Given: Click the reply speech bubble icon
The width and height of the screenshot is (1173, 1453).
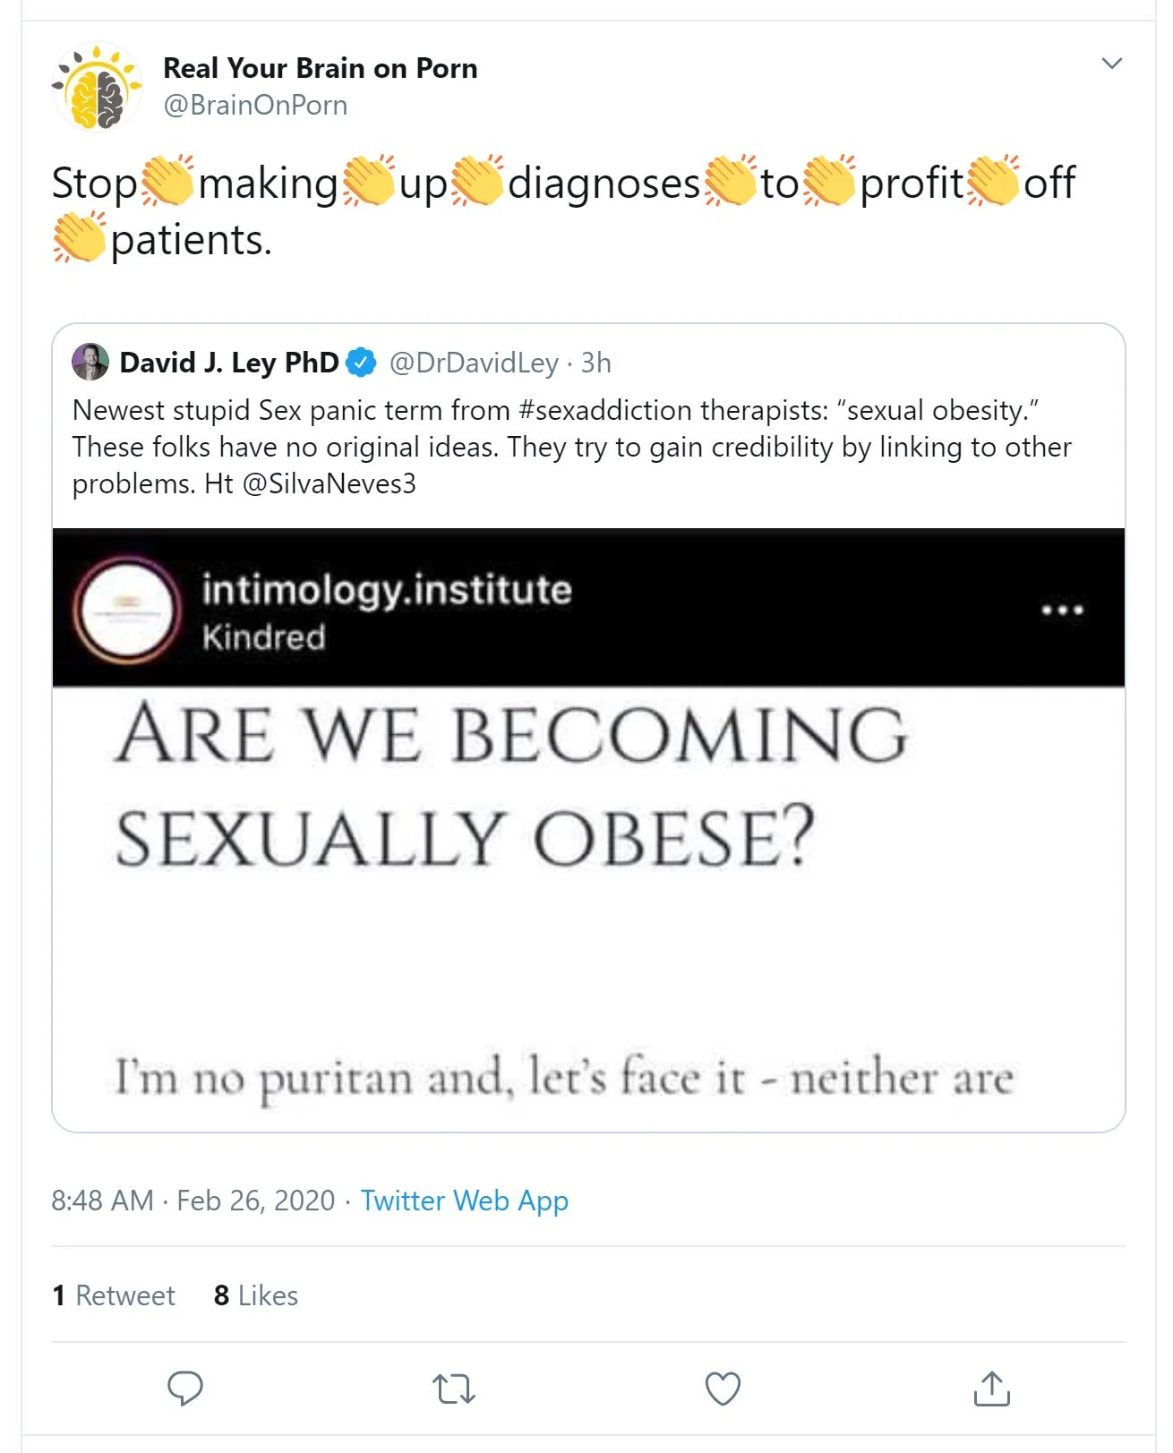Looking at the screenshot, I should pyautogui.click(x=185, y=1389).
